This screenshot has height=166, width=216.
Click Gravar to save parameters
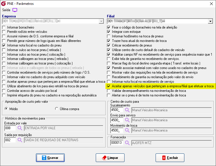pyautogui.click(x=50, y=158)
